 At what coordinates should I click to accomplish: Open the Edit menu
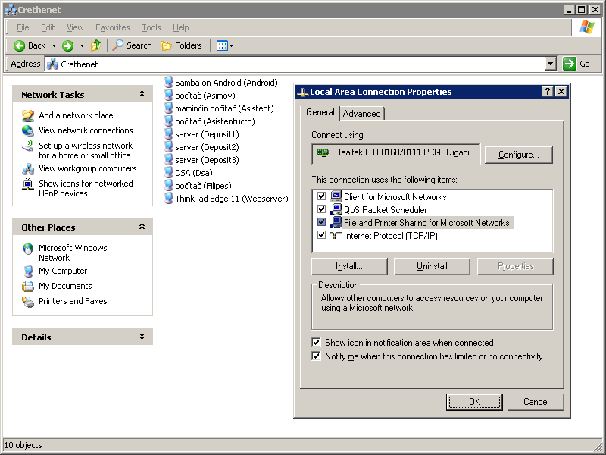pyautogui.click(x=48, y=27)
